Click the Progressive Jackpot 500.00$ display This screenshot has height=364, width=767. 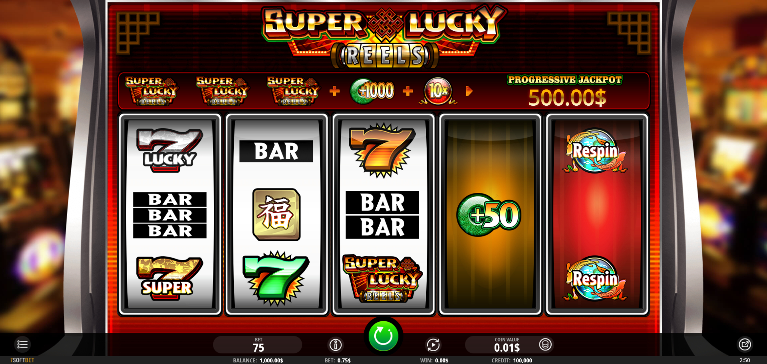565,91
